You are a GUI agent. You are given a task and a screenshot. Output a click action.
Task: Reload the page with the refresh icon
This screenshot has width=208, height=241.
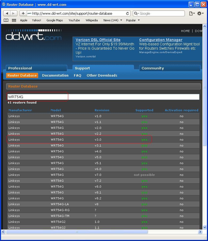pyautogui.click(x=127, y=14)
